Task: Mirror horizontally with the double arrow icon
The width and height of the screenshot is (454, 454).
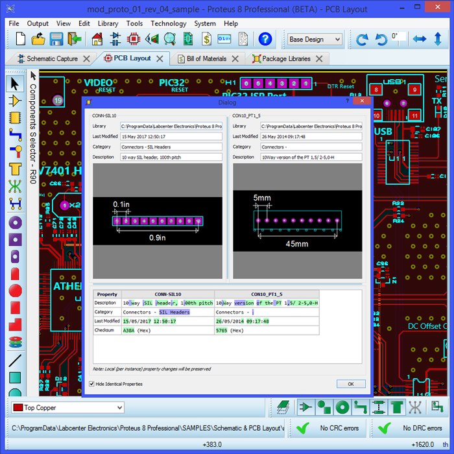Action: point(420,39)
